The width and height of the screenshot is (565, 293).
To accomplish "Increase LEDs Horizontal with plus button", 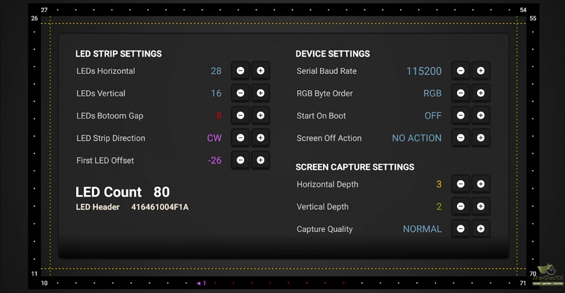I will click(260, 71).
